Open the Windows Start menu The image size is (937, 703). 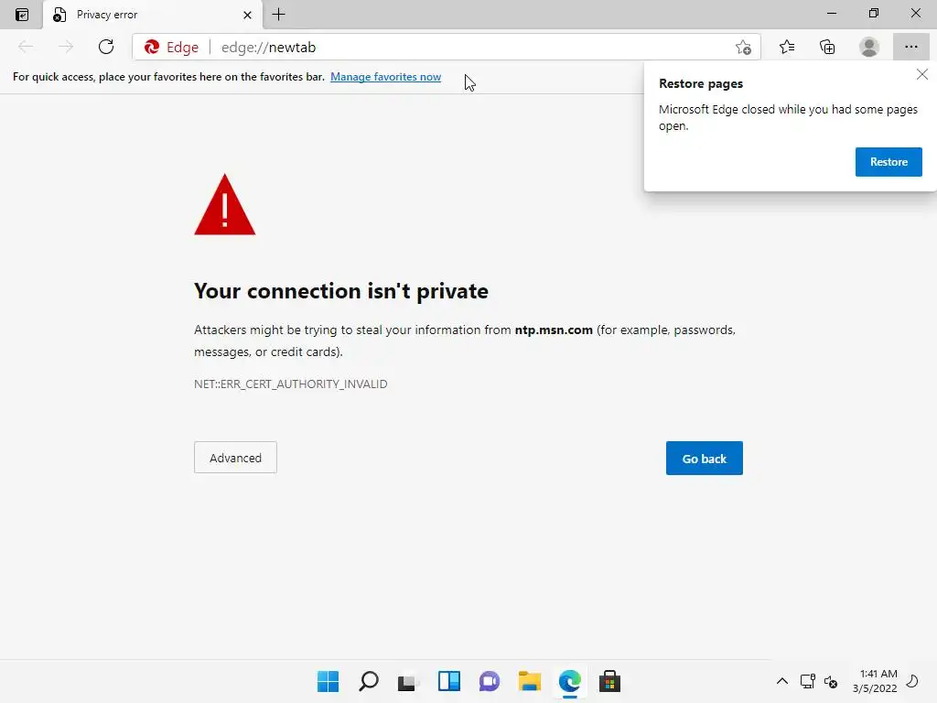tap(328, 681)
